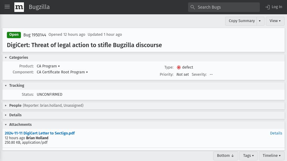Click the 'Opened 12 hours ago' text
287x161 pixels.
pyautogui.click(x=67, y=35)
